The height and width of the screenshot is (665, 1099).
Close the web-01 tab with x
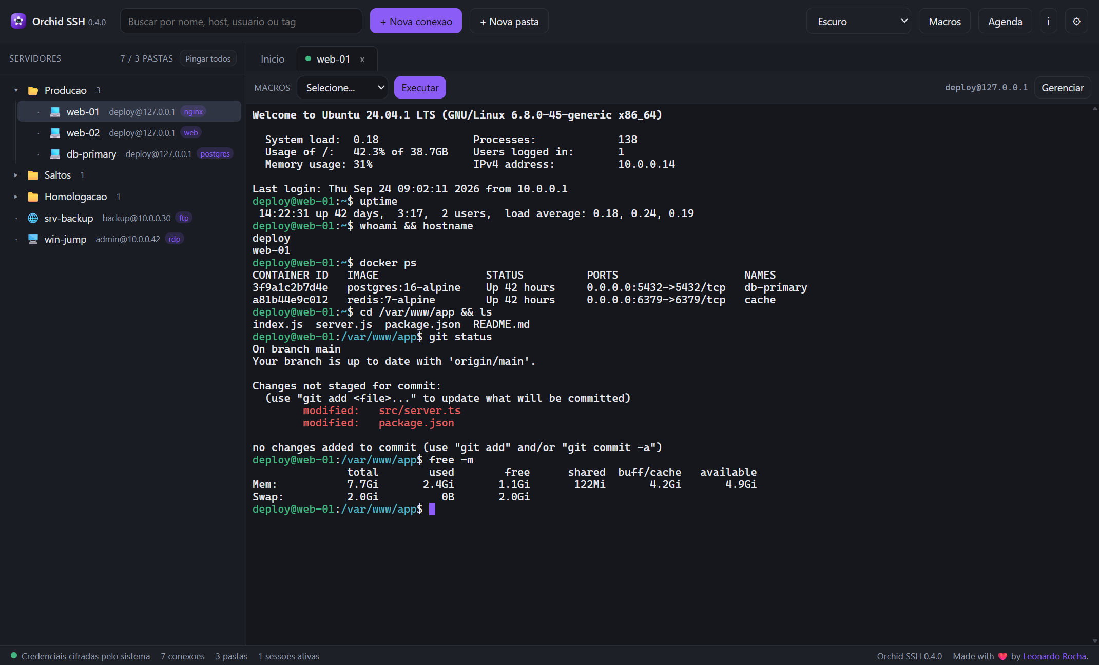[362, 60]
